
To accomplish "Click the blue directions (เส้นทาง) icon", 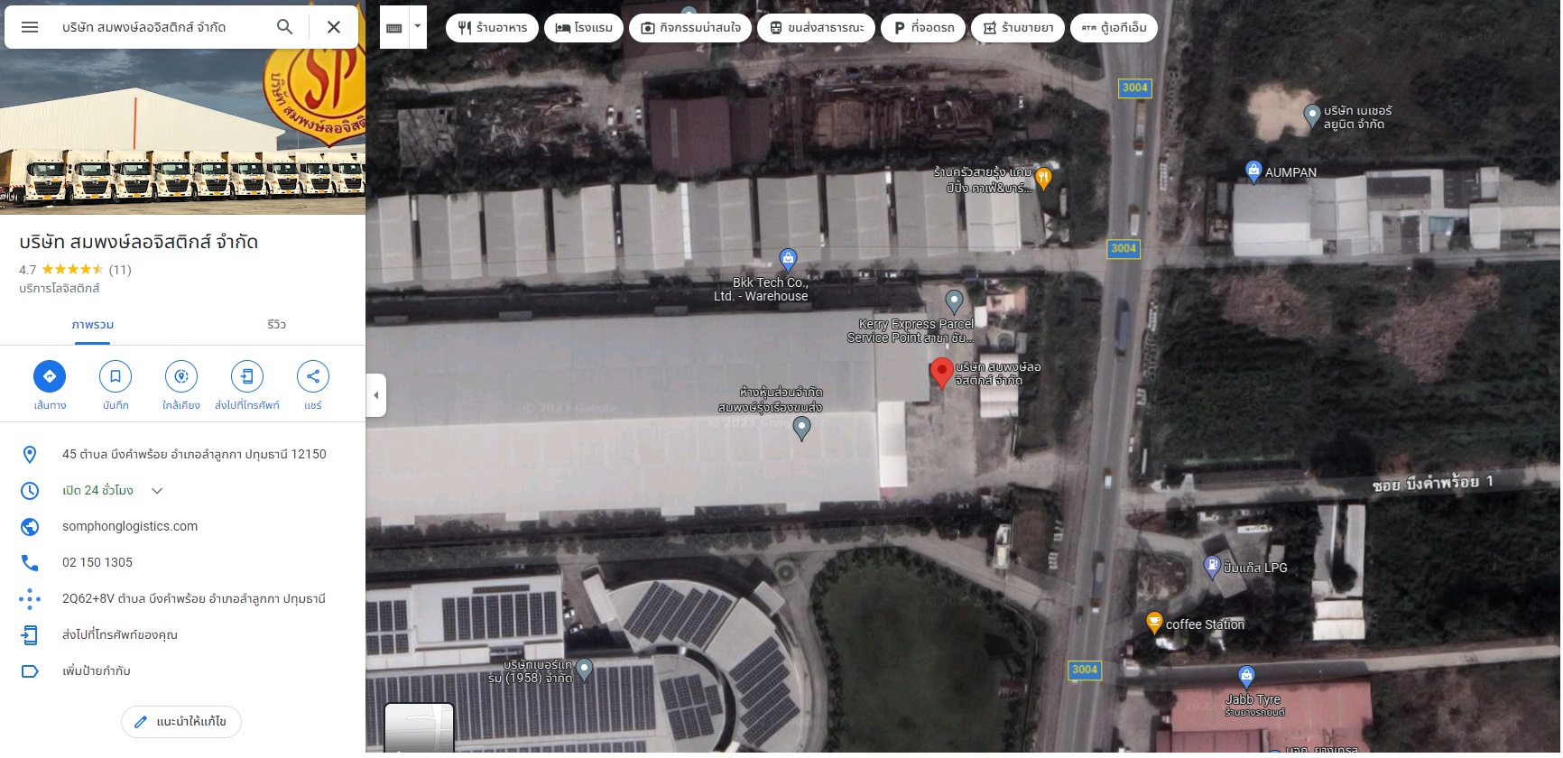I will coord(50,376).
